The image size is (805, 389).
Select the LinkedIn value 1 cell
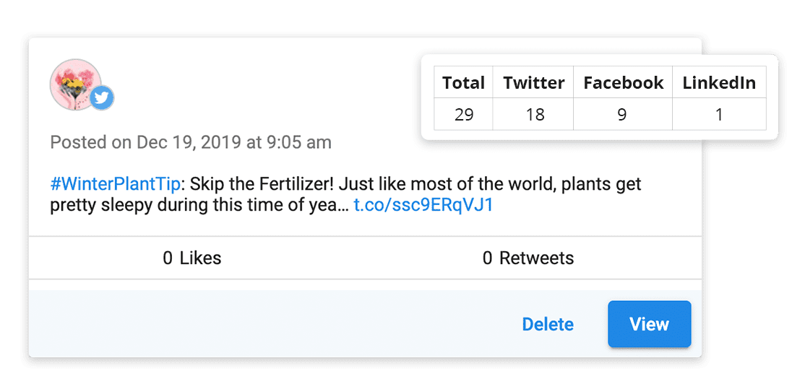coord(719,114)
